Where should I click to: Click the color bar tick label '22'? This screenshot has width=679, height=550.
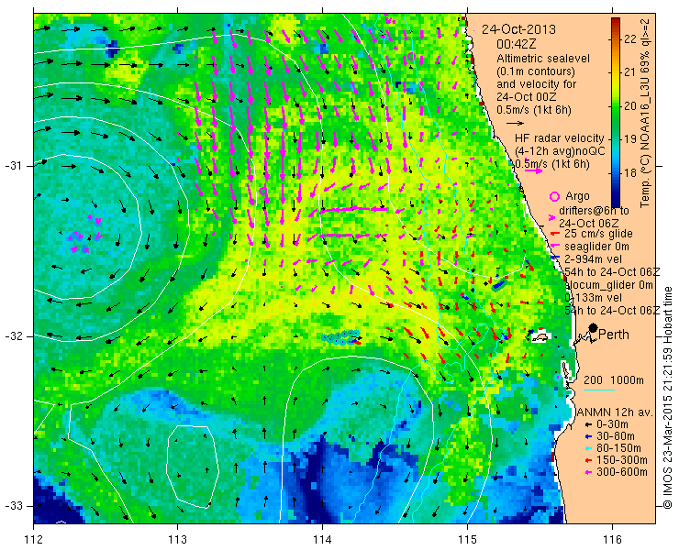631,39
